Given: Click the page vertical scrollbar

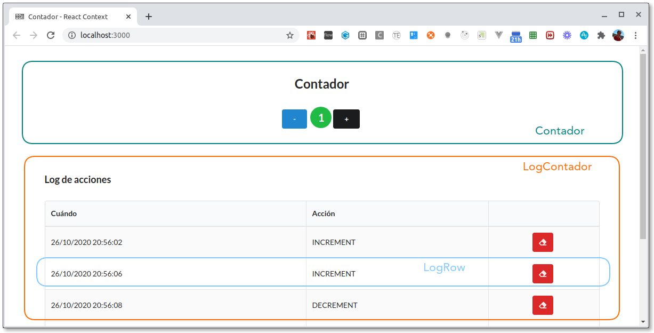Looking at the screenshot, I should (643, 147).
